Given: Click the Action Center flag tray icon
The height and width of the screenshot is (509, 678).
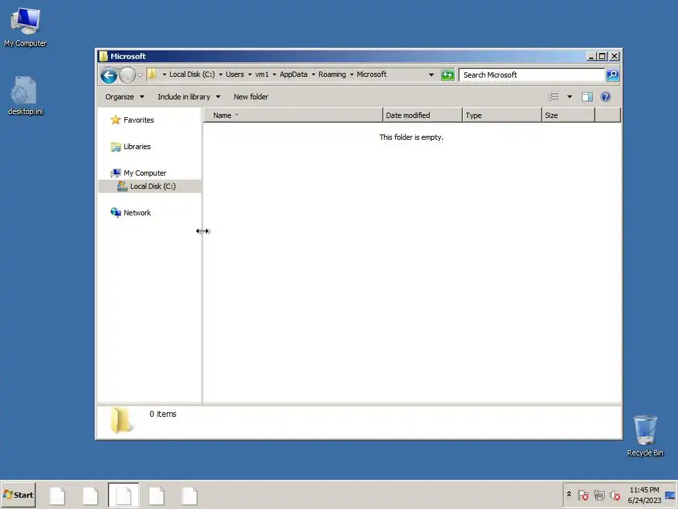Looking at the screenshot, I should (583, 494).
